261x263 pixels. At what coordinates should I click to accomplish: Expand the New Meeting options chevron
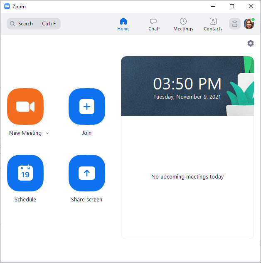click(x=47, y=133)
